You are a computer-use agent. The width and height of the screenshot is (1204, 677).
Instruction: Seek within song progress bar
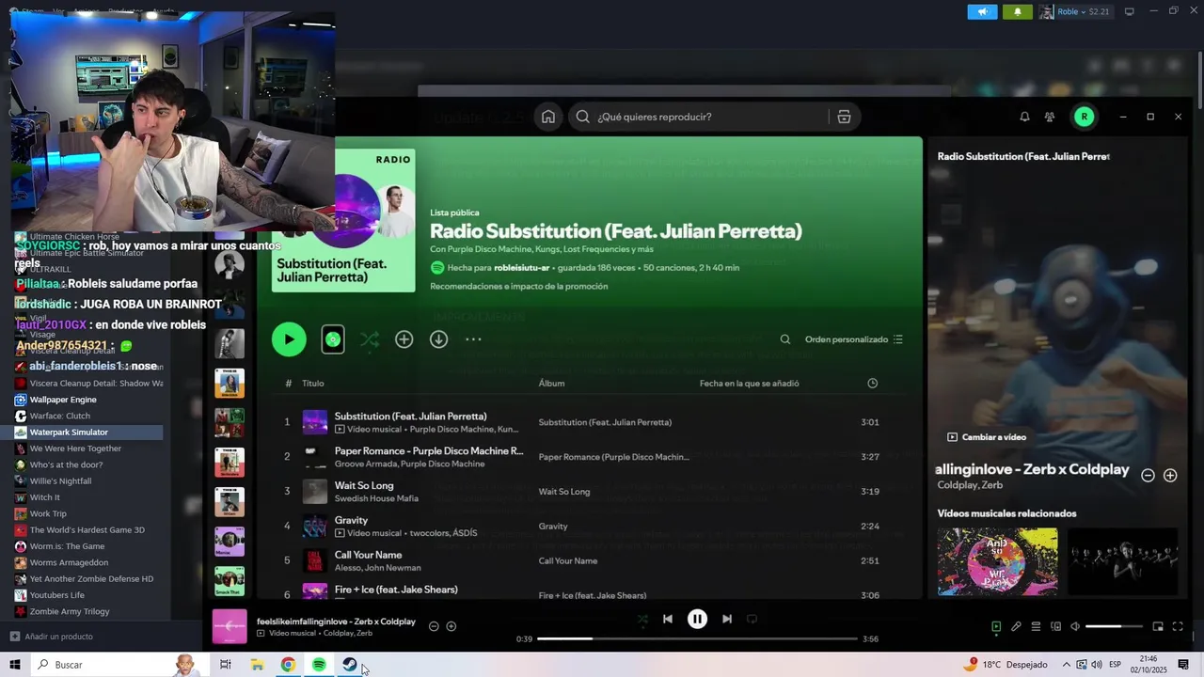697,639
